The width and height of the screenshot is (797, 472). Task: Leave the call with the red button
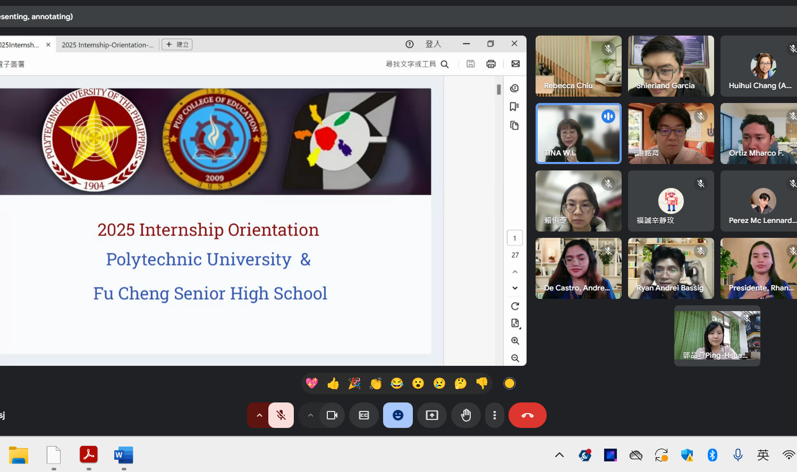(x=528, y=415)
